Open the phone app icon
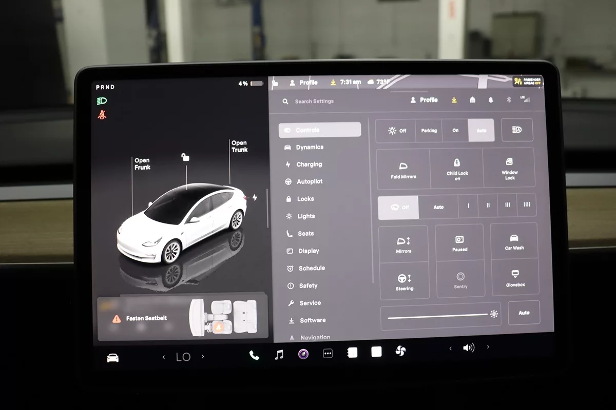The width and height of the screenshot is (616, 410). pos(254,355)
